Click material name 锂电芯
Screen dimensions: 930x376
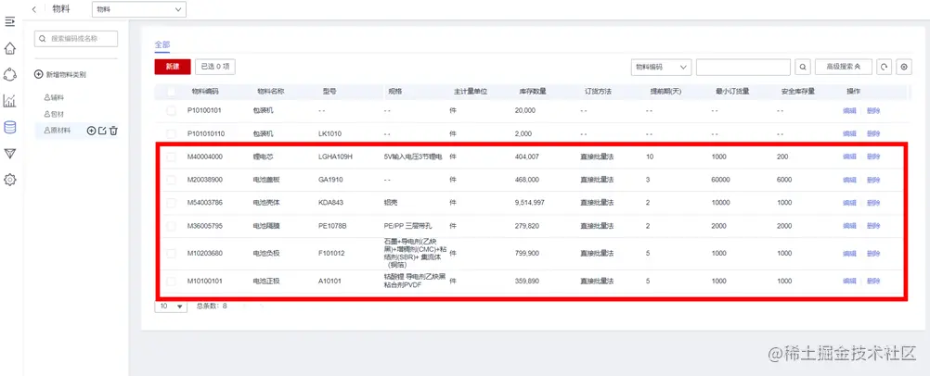pyautogui.click(x=262, y=157)
